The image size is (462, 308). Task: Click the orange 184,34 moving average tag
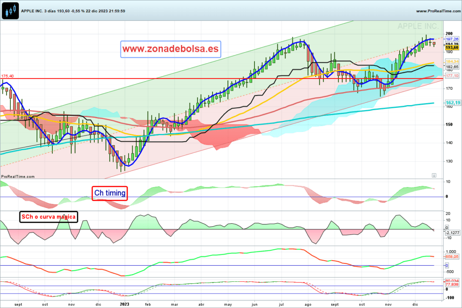452,61
